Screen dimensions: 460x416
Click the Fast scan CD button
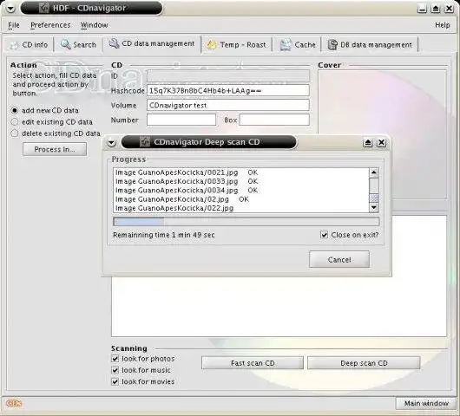click(x=253, y=363)
